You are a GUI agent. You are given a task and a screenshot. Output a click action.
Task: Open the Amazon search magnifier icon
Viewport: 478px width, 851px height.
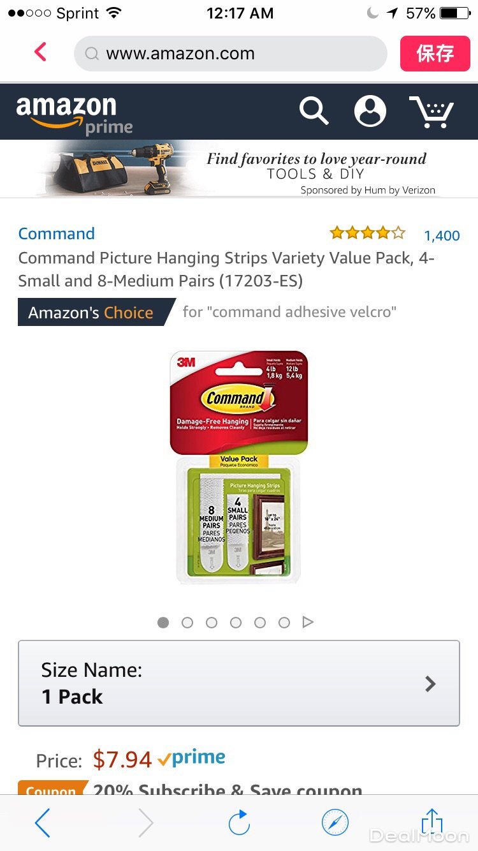(314, 111)
